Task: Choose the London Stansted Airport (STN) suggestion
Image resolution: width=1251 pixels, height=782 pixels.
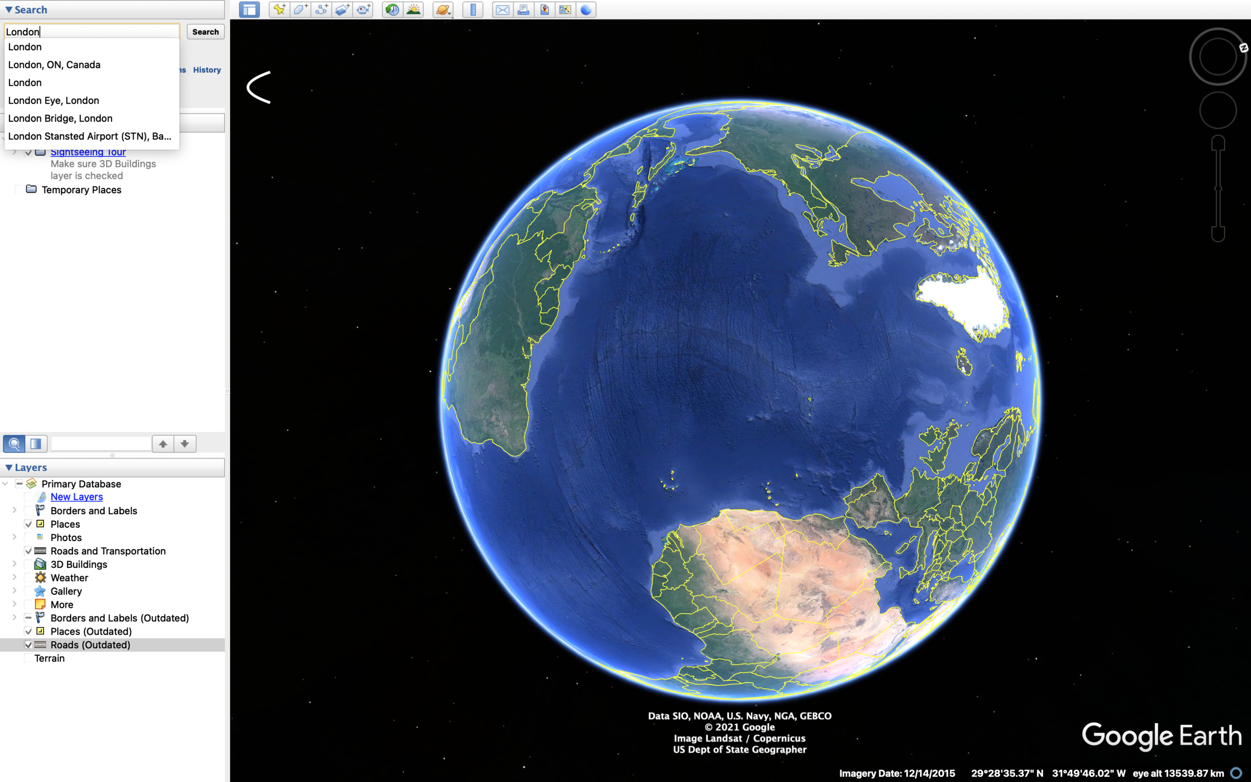Action: 92,136
